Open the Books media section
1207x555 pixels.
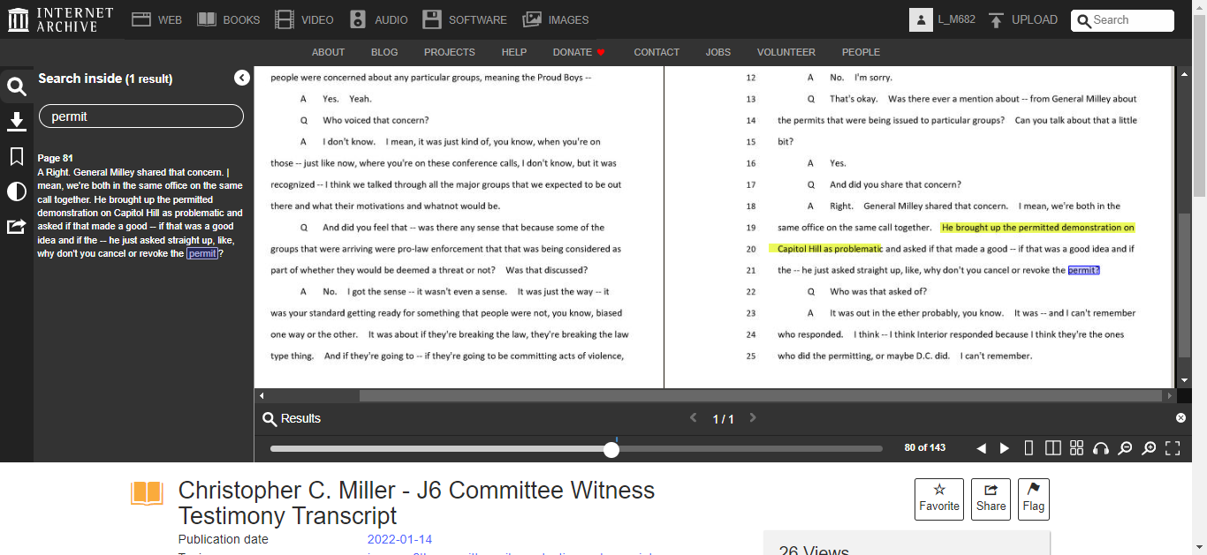tap(228, 19)
